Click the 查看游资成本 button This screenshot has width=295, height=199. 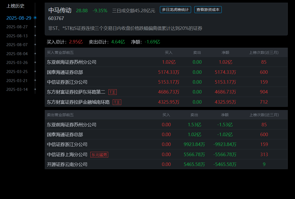pos(208,10)
